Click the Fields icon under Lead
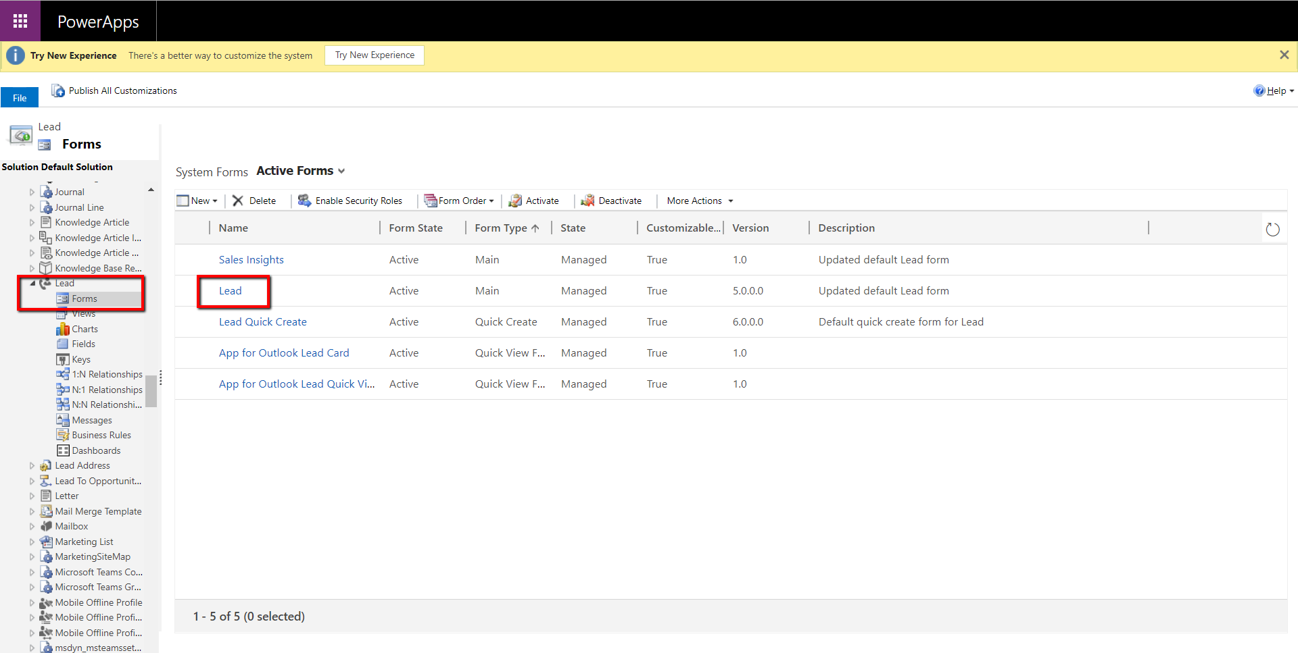Screen dimensions: 1298x653 click(x=63, y=344)
